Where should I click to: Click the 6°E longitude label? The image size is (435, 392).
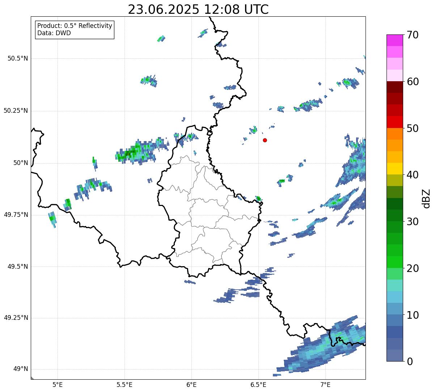click(191, 385)
